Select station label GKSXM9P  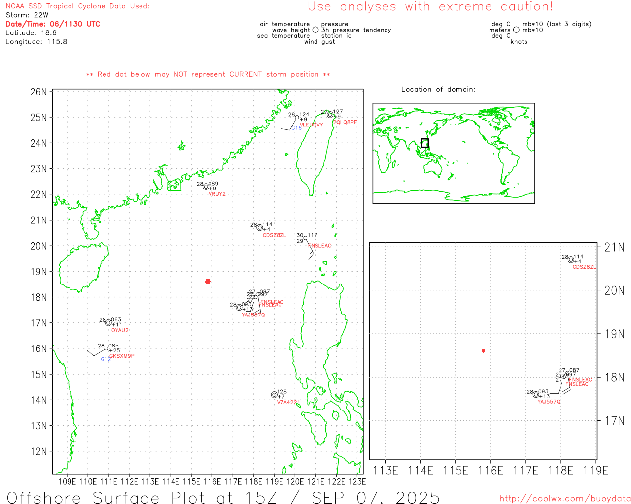[x=122, y=356]
